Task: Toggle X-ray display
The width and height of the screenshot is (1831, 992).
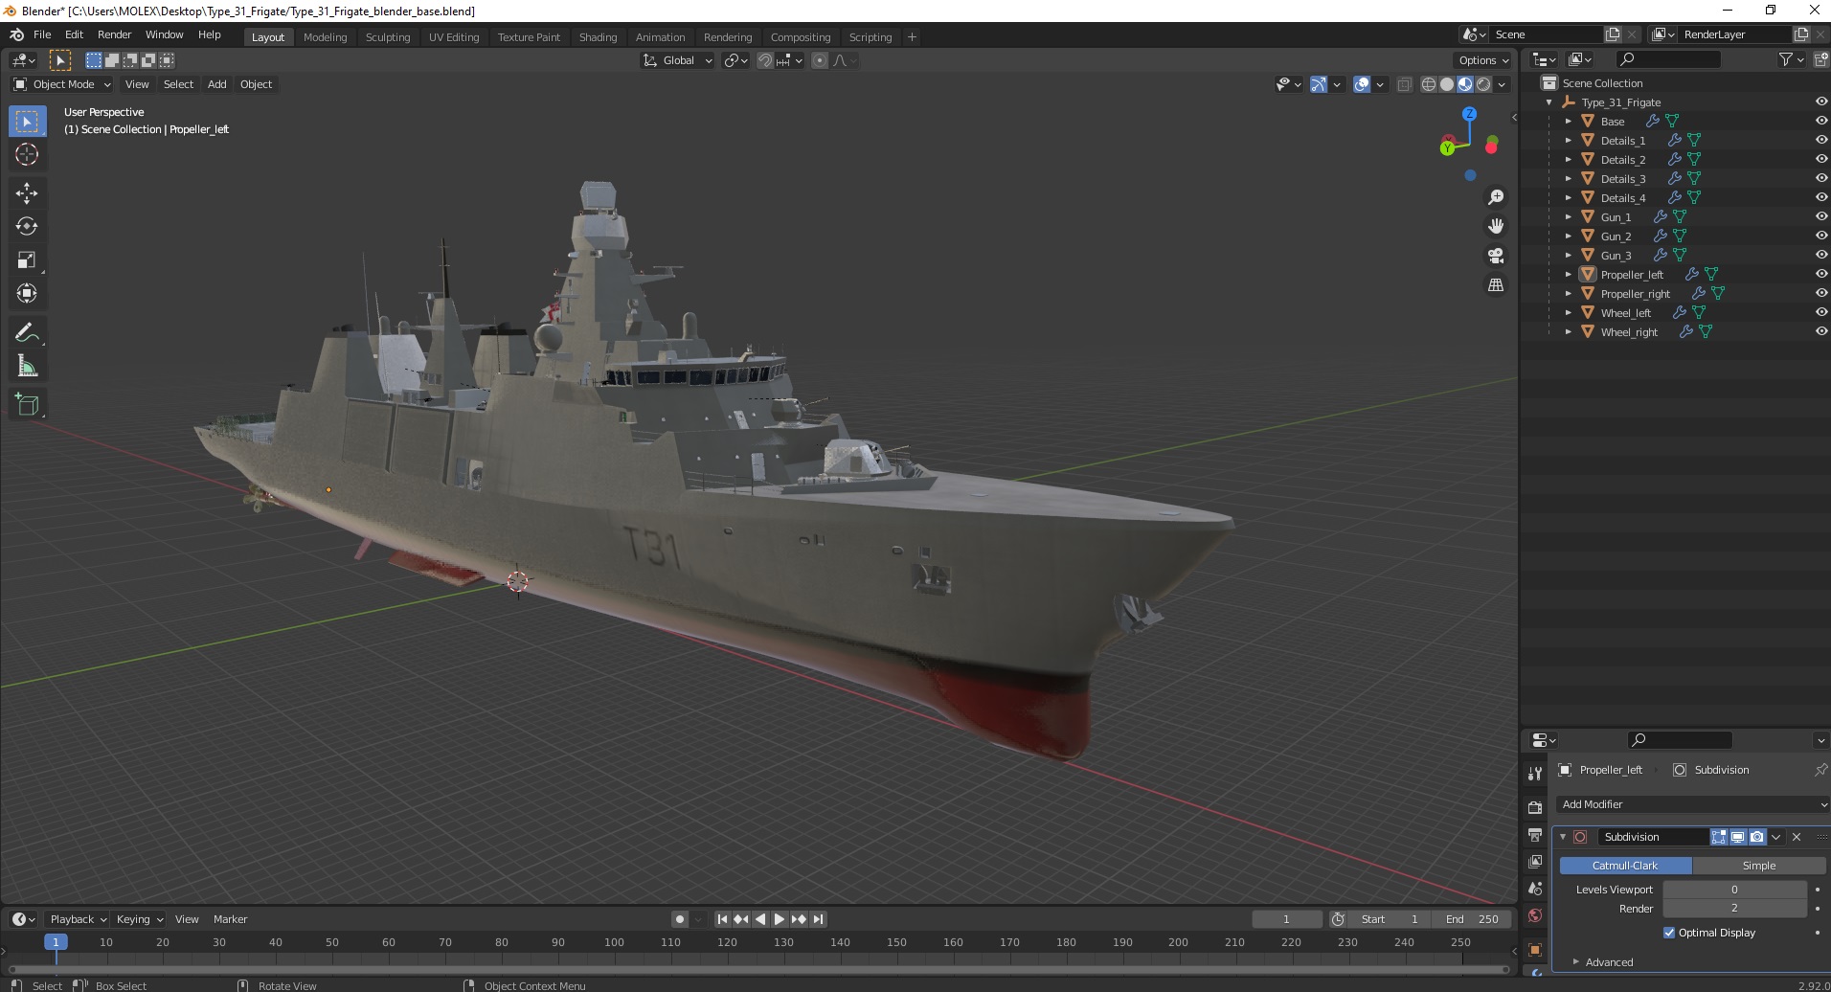Action: click(x=1404, y=84)
